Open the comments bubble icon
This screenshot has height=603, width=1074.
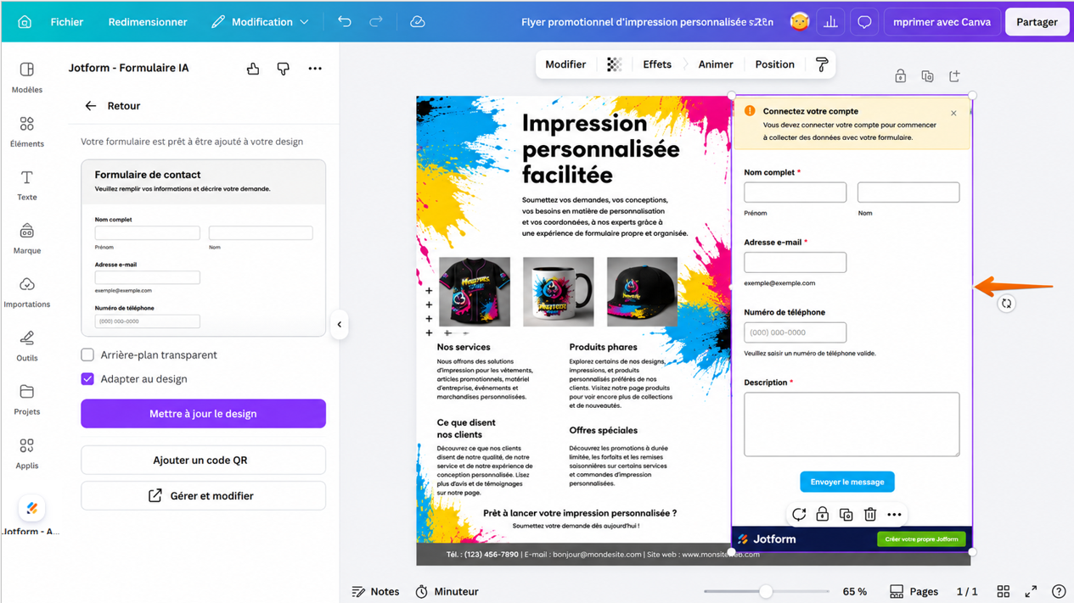[864, 22]
